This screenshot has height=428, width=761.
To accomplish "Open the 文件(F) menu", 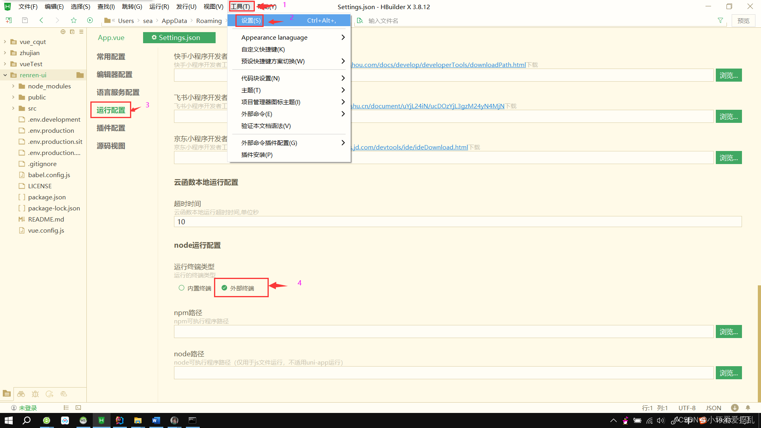I will 27,6.
